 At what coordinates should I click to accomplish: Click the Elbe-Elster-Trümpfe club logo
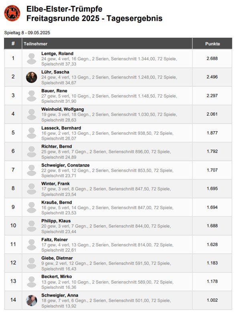click(12, 13)
